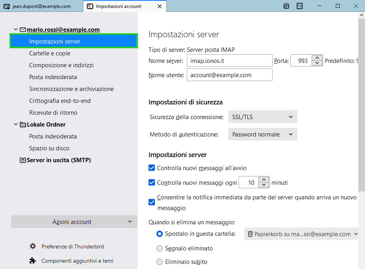Click the folder icon beside Lokale Ordner

(x=23, y=125)
